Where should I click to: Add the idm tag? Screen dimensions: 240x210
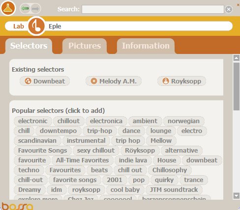tap(57, 190)
